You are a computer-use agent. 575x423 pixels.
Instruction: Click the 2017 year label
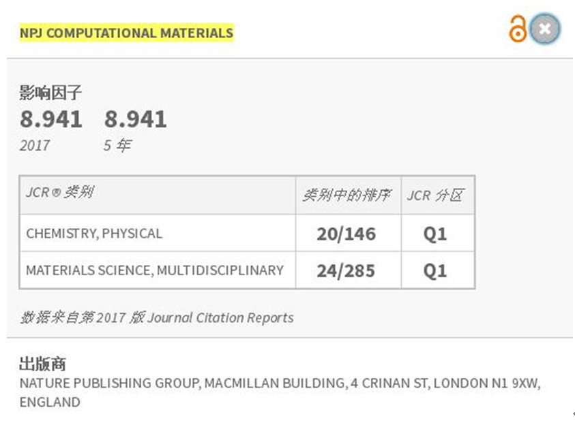click(x=35, y=145)
